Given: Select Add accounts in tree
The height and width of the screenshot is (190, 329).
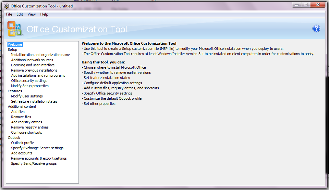Looking at the screenshot, I should (22, 153).
